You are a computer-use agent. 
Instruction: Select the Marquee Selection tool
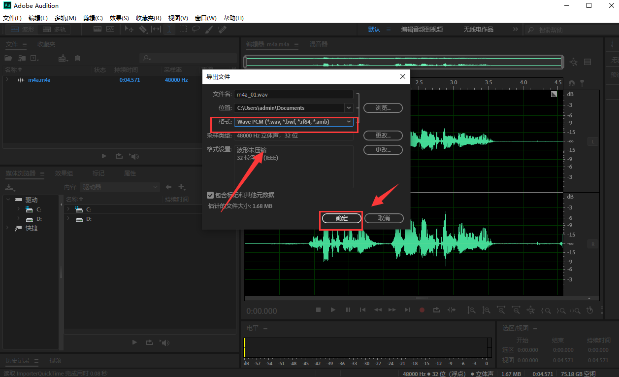click(183, 30)
